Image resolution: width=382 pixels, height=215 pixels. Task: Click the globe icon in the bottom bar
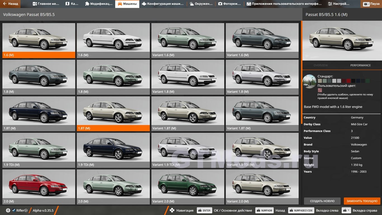pos(8,211)
